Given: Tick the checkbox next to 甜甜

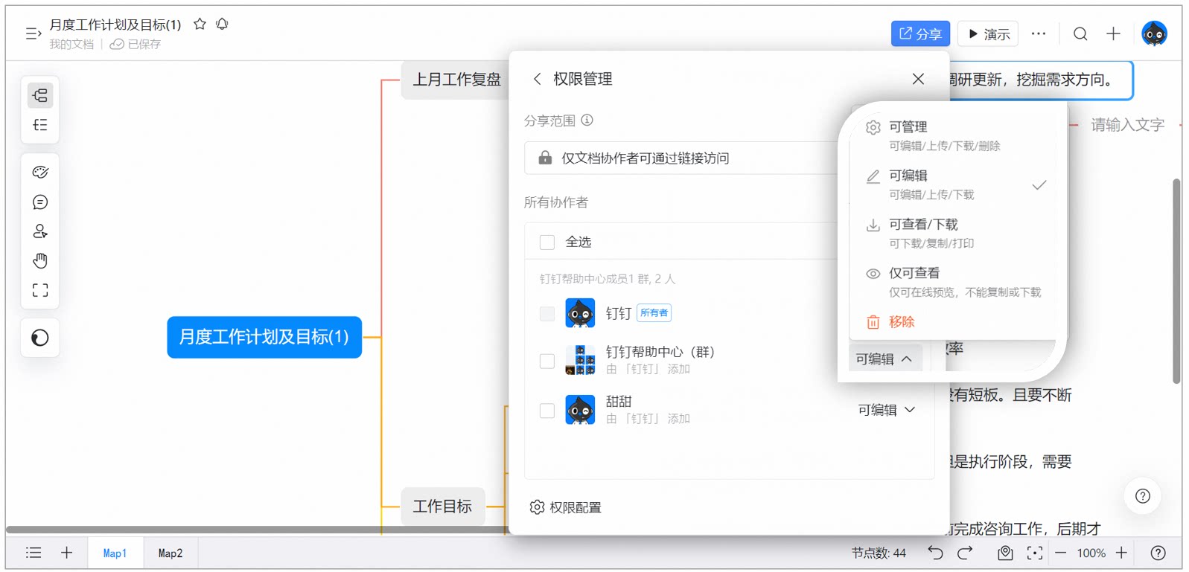Looking at the screenshot, I should tap(547, 411).
